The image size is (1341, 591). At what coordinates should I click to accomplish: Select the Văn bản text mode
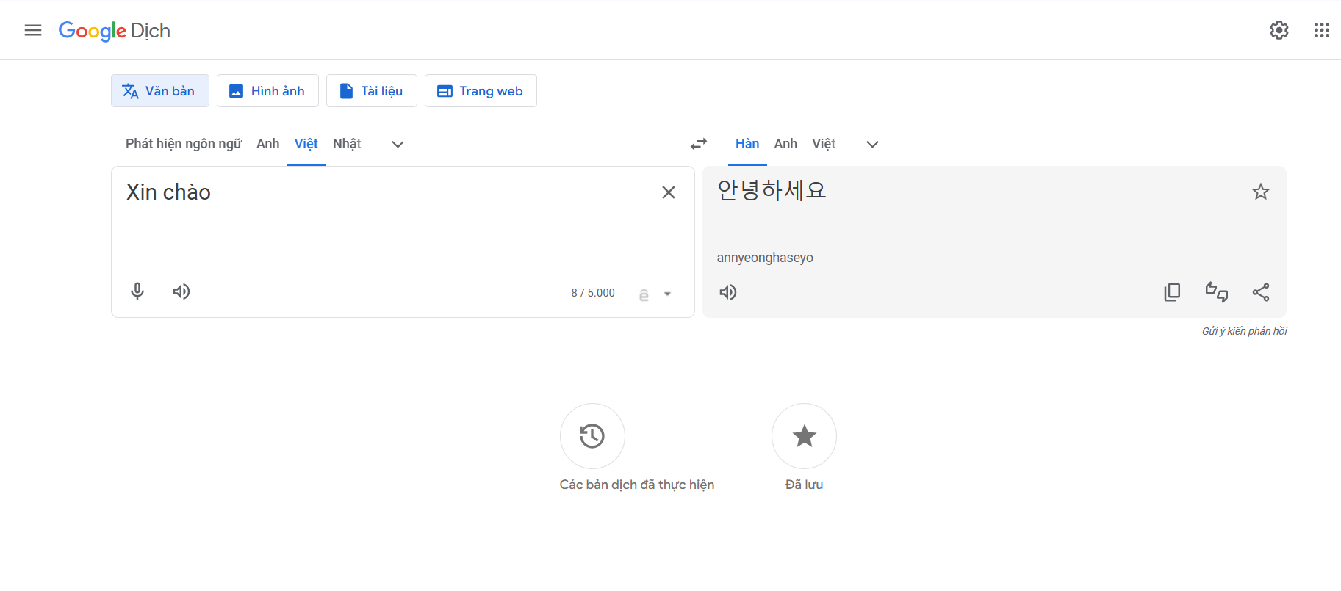click(160, 91)
